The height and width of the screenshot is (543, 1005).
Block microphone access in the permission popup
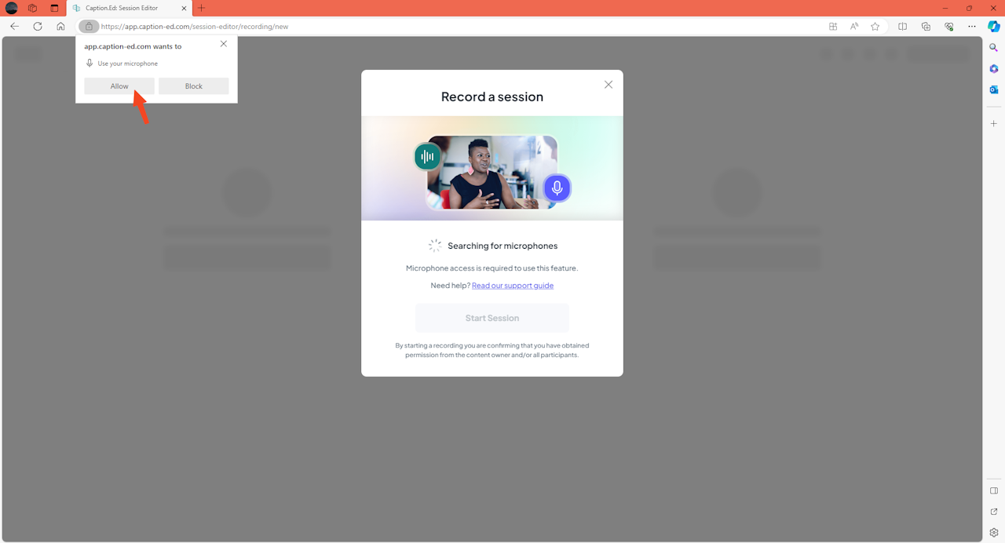193,86
